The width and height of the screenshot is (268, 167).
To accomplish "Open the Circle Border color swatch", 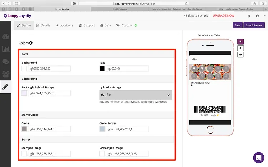I will 102,129.
